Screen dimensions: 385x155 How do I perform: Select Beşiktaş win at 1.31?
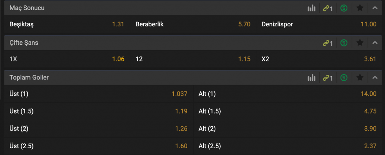click(x=67, y=24)
